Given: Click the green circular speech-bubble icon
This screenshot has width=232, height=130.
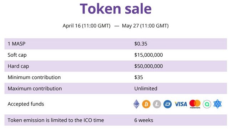Looking at the screenshot, I should (207, 104).
